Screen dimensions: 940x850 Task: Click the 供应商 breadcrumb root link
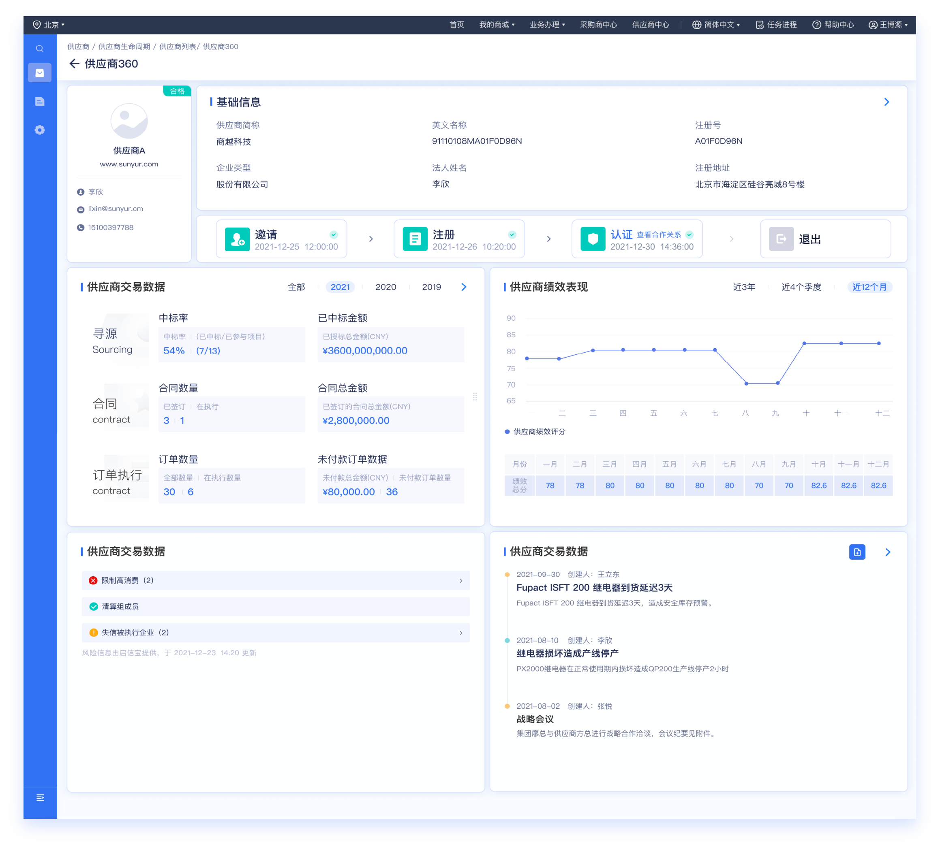(78, 47)
